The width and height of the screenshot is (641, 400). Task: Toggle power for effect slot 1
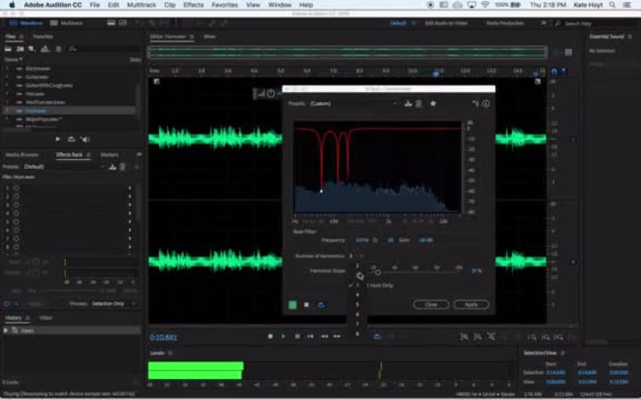[x=17, y=188]
